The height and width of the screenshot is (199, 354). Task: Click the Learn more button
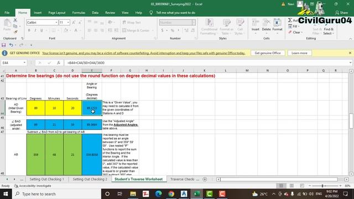(x=299, y=53)
